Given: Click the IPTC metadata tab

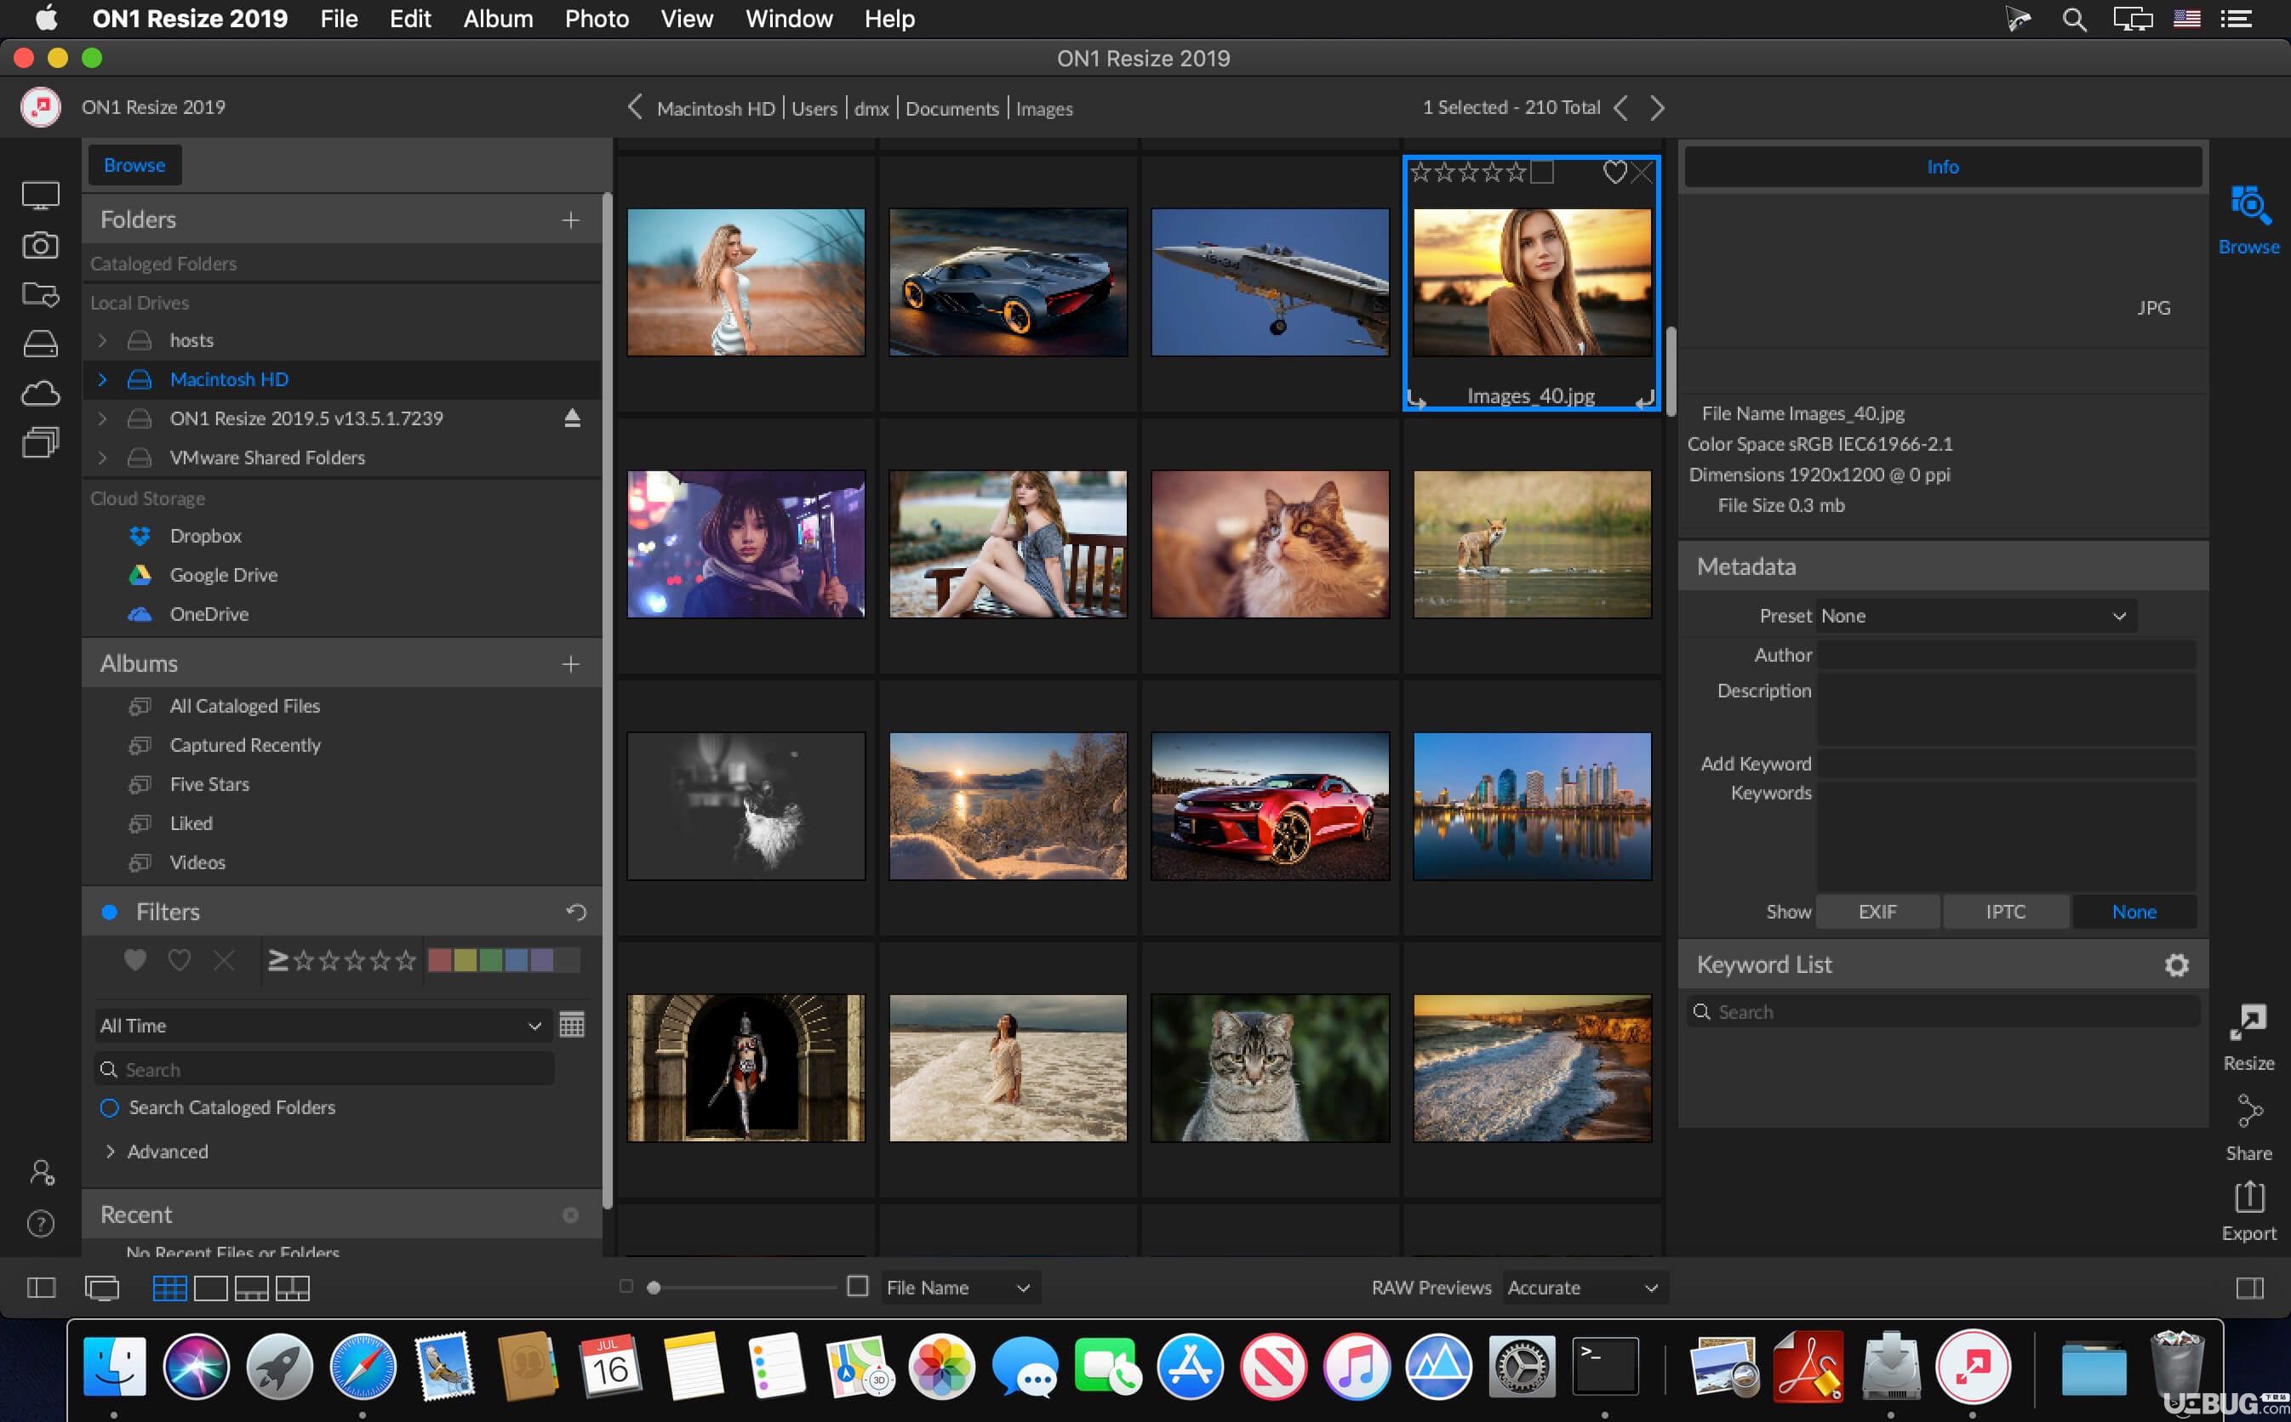Looking at the screenshot, I should pyautogui.click(x=2006, y=911).
